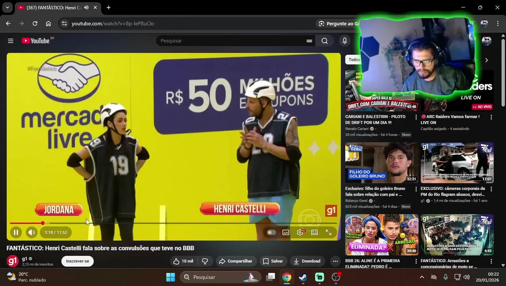The image size is (506, 286).
Task: Click the Compartilhar button
Action: pos(236,261)
